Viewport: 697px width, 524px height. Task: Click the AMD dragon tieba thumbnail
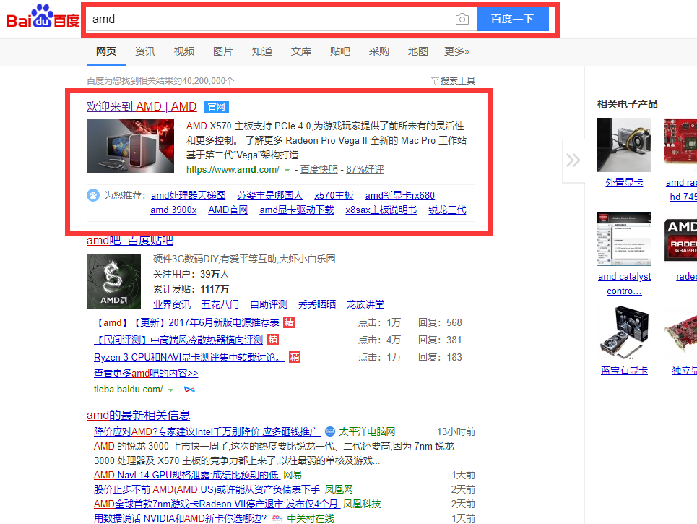(114, 282)
